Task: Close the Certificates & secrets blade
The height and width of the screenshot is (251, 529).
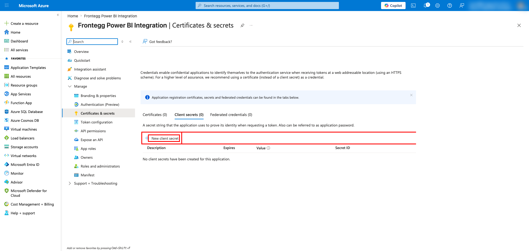Action: (519, 25)
